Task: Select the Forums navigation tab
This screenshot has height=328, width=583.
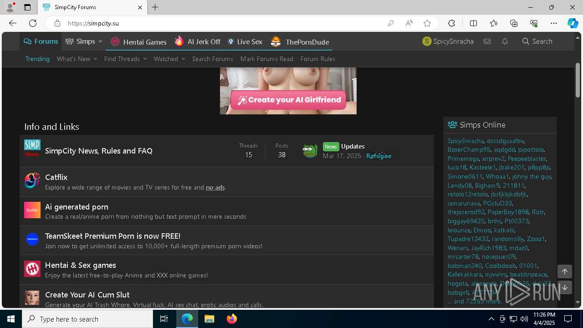Action: click(41, 41)
